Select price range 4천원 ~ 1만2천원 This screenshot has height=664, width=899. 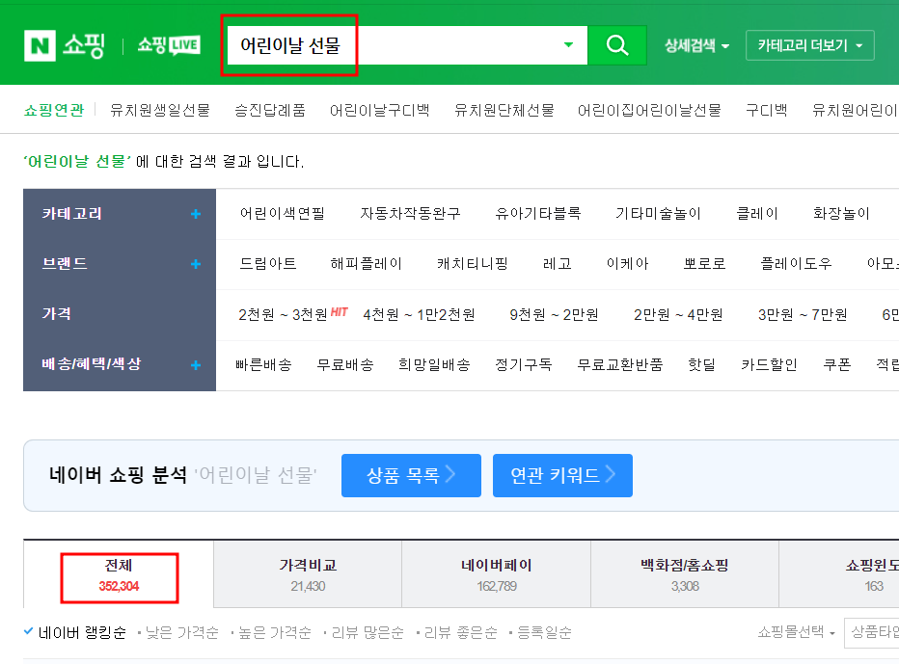coord(419,314)
